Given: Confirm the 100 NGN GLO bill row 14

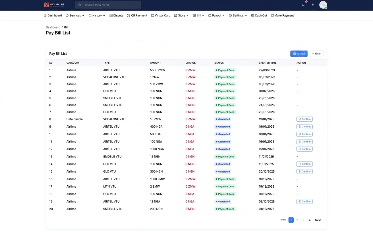Looking at the screenshot, I should 304,164.
